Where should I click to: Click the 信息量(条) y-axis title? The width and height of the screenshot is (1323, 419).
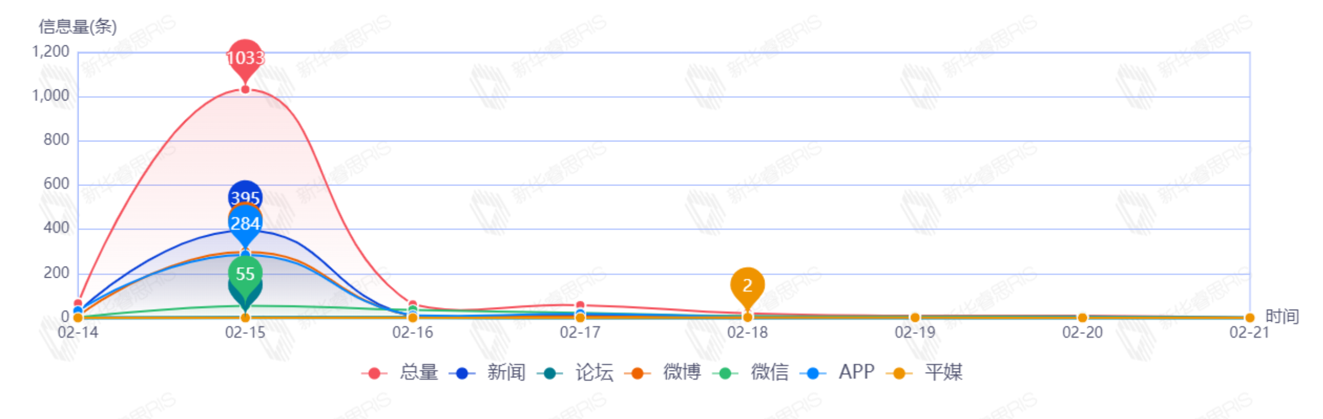click(77, 26)
